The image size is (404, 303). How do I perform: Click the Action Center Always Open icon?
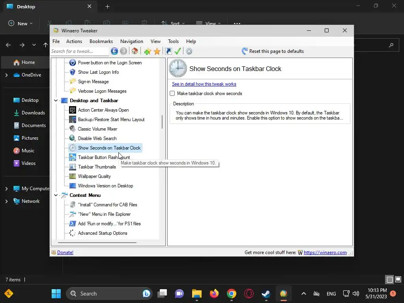click(73, 110)
